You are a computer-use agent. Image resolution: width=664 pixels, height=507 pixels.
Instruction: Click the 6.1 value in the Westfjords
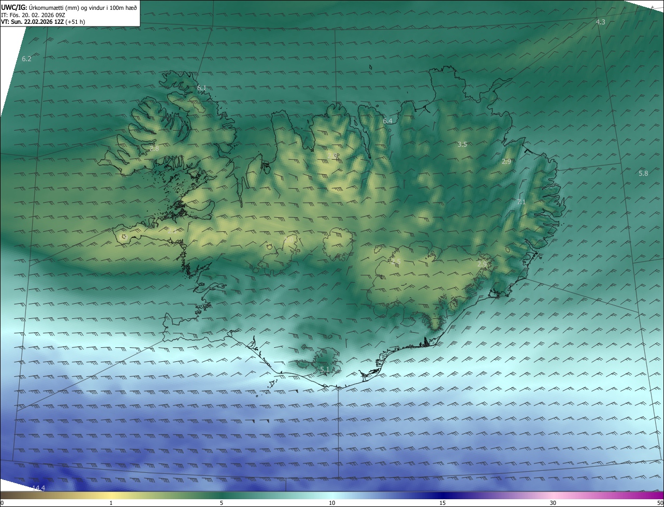(x=202, y=88)
